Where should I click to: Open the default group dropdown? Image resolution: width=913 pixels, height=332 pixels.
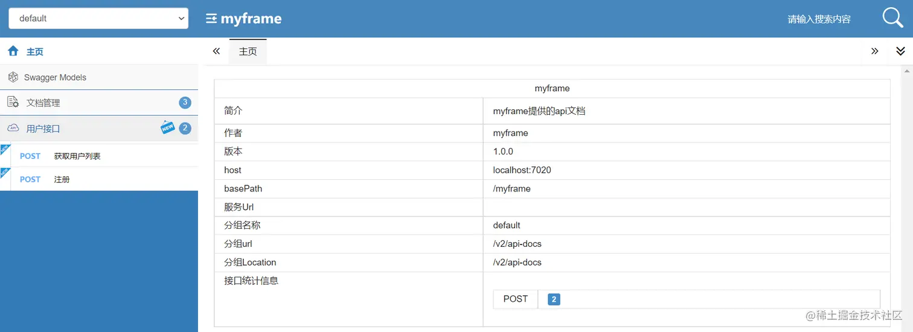(98, 18)
